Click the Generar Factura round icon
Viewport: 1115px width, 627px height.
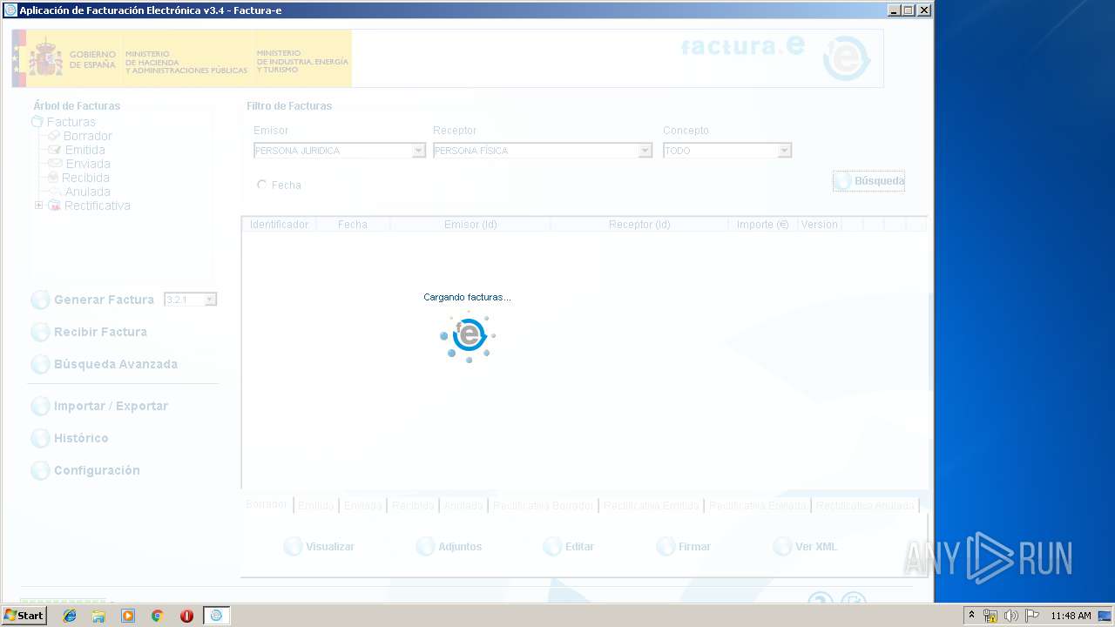pyautogui.click(x=40, y=300)
